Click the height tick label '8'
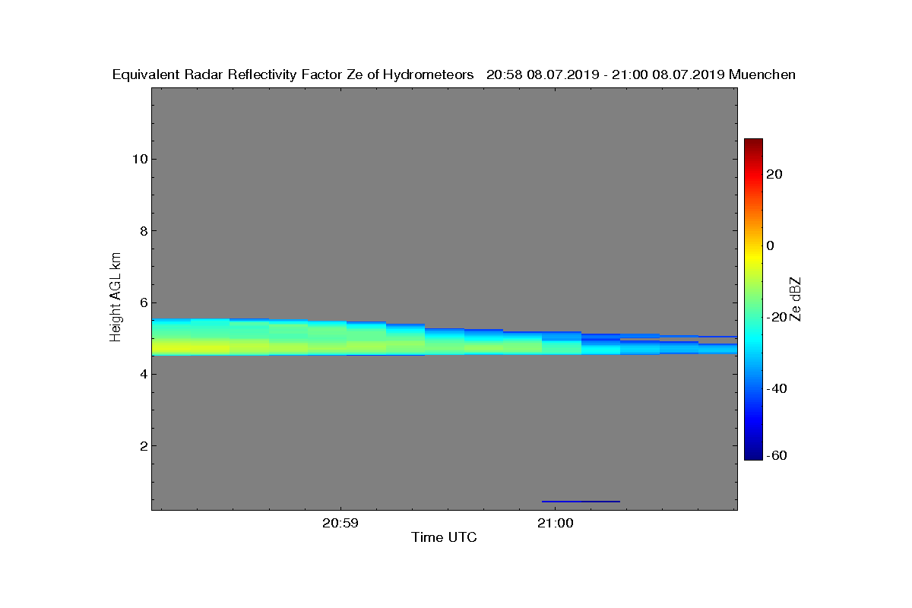Screen dimensions: 912x608 (142, 230)
